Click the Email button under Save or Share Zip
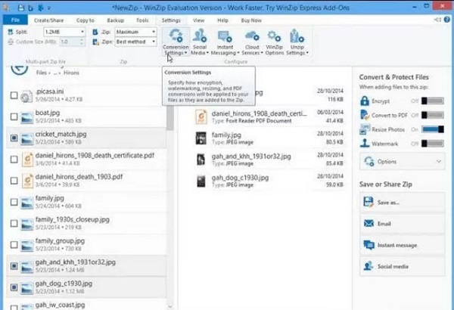The width and height of the screenshot is (454, 310). (403, 224)
